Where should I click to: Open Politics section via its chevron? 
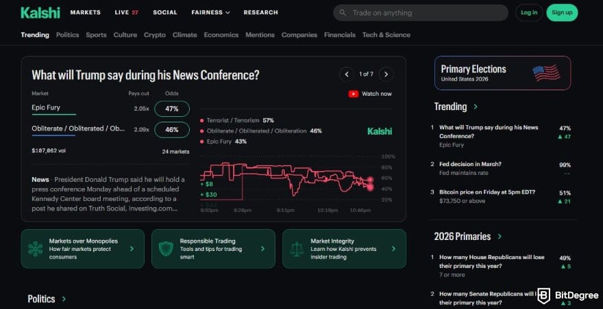pos(64,299)
